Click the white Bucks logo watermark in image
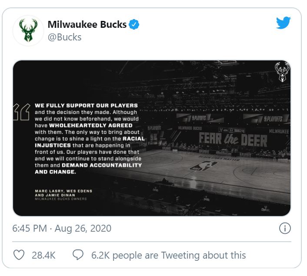 click(282, 72)
